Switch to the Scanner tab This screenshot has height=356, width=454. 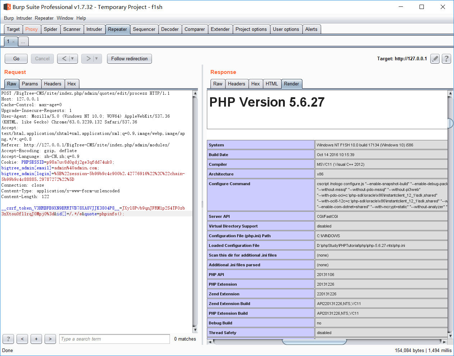point(72,29)
